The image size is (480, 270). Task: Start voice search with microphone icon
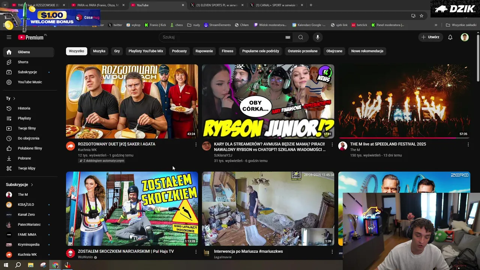point(318,37)
